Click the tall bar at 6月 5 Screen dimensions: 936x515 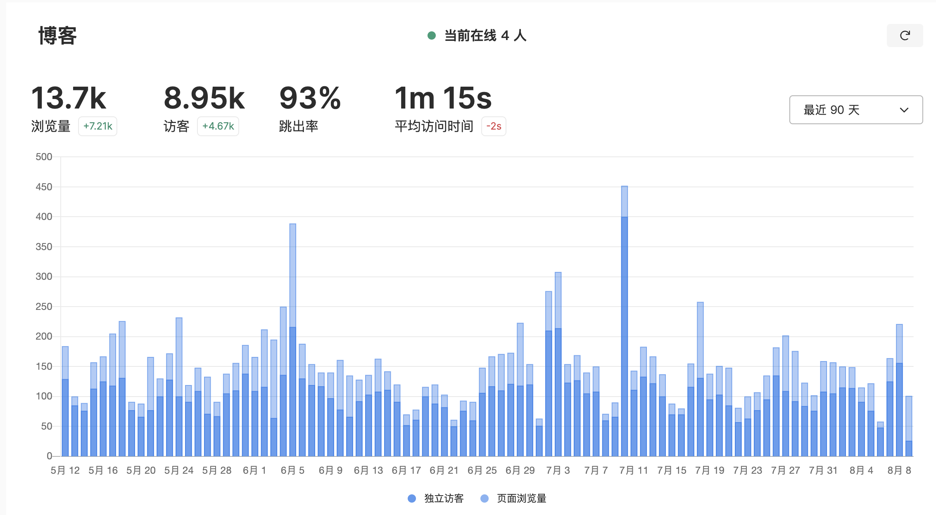pos(292,338)
